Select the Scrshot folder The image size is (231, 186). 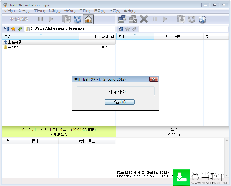coord(12,47)
